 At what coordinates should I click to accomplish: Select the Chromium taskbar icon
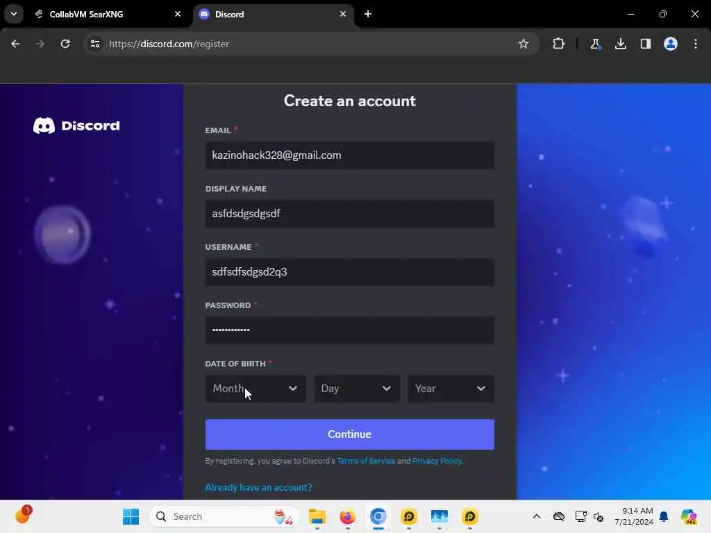[378, 516]
